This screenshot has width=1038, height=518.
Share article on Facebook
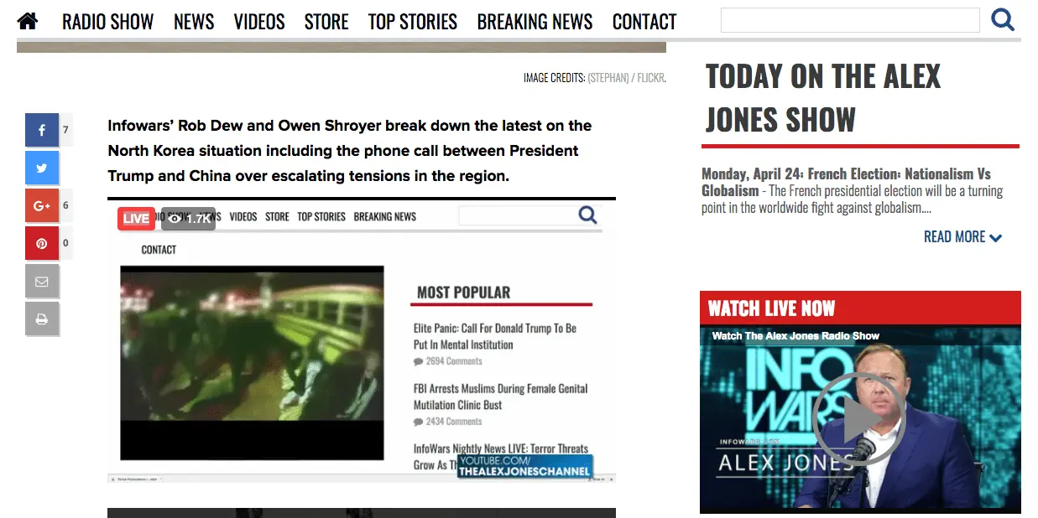[x=42, y=130]
